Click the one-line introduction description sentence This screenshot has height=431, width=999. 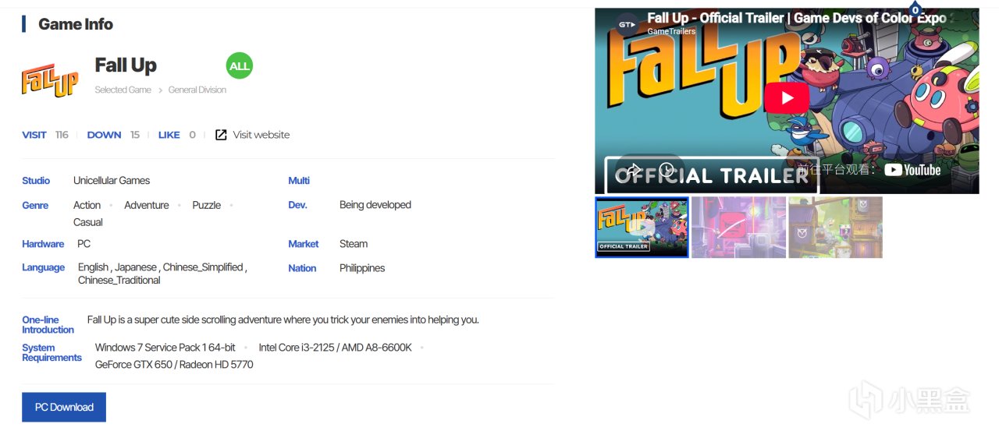click(x=283, y=320)
